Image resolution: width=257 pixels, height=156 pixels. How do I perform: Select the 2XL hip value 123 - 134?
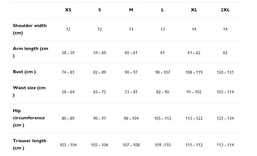225,118
